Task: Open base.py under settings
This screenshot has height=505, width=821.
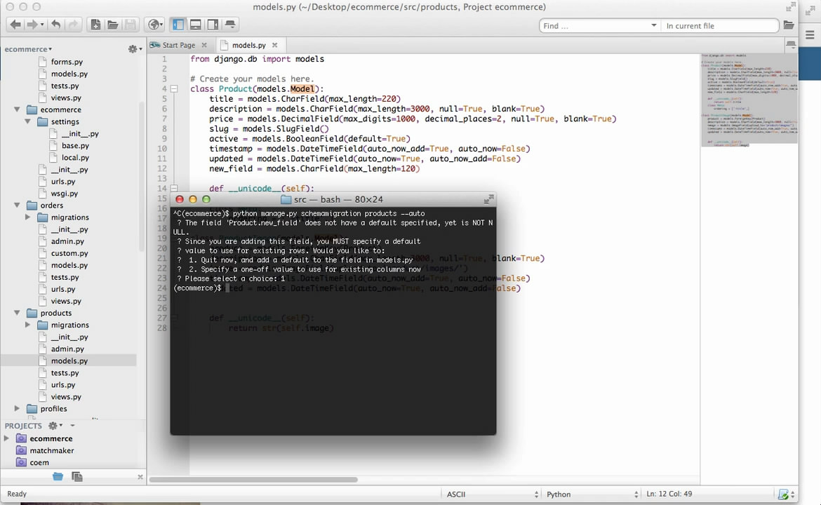Action: point(75,145)
